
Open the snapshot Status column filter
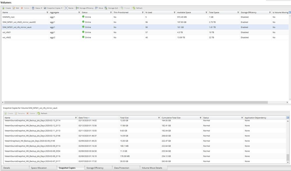(242, 118)
